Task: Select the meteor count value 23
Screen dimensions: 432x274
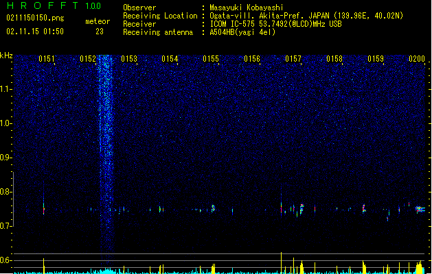Action: [100, 32]
